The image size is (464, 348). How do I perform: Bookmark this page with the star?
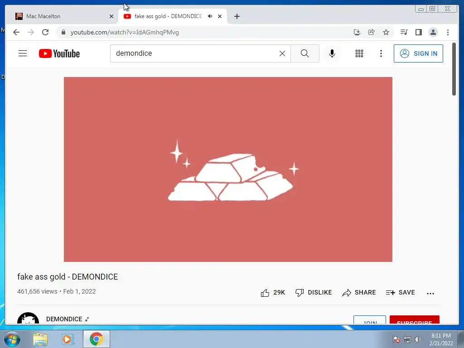pos(386,32)
